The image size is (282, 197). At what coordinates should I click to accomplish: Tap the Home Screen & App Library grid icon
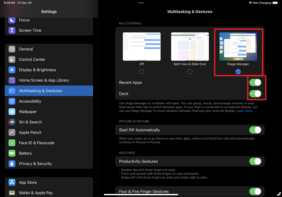click(12, 80)
